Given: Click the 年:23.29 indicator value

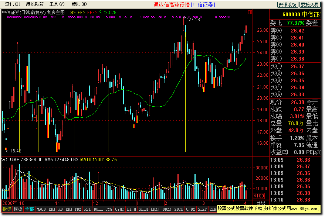Looking at the screenshot, I should click(108, 13).
